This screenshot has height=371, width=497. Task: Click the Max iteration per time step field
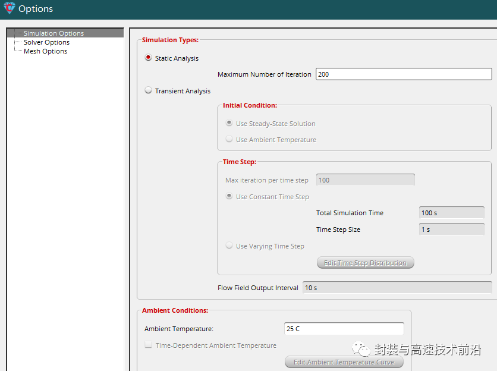pos(365,180)
